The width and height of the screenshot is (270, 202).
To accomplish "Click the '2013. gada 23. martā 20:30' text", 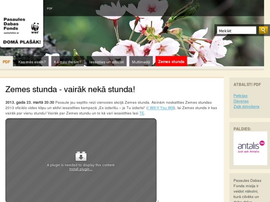I will pos(30,102).
